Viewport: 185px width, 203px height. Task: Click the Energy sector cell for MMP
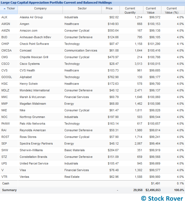coord(69,104)
